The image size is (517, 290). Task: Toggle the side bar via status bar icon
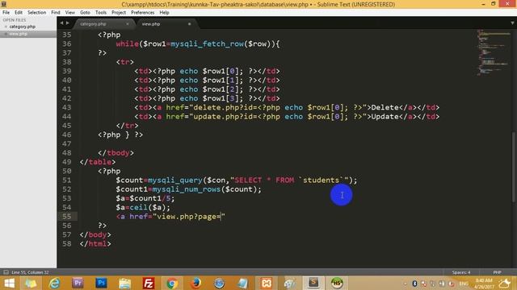tap(6, 272)
